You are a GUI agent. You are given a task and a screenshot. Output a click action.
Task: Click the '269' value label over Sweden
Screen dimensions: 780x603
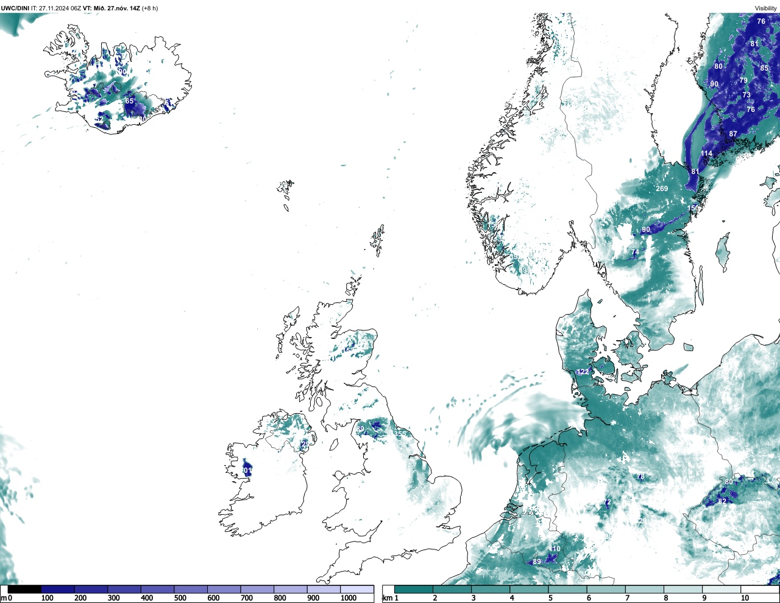pyautogui.click(x=662, y=189)
